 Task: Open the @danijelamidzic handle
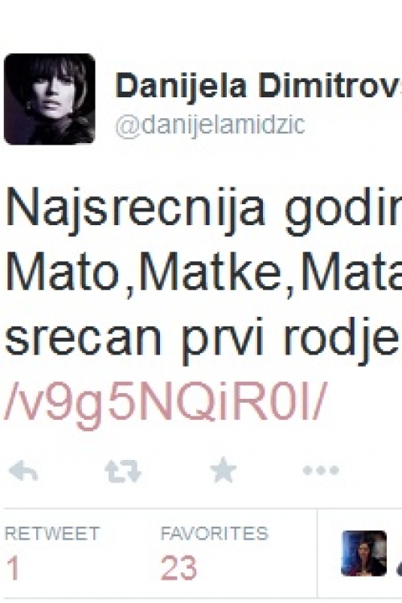tap(210, 125)
